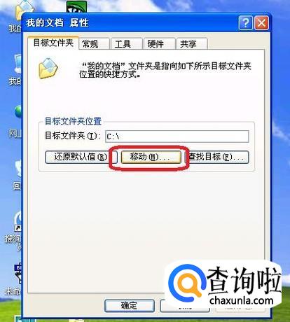Open the 硬件 tab
This screenshot has width=290, height=322.
pyautogui.click(x=160, y=44)
